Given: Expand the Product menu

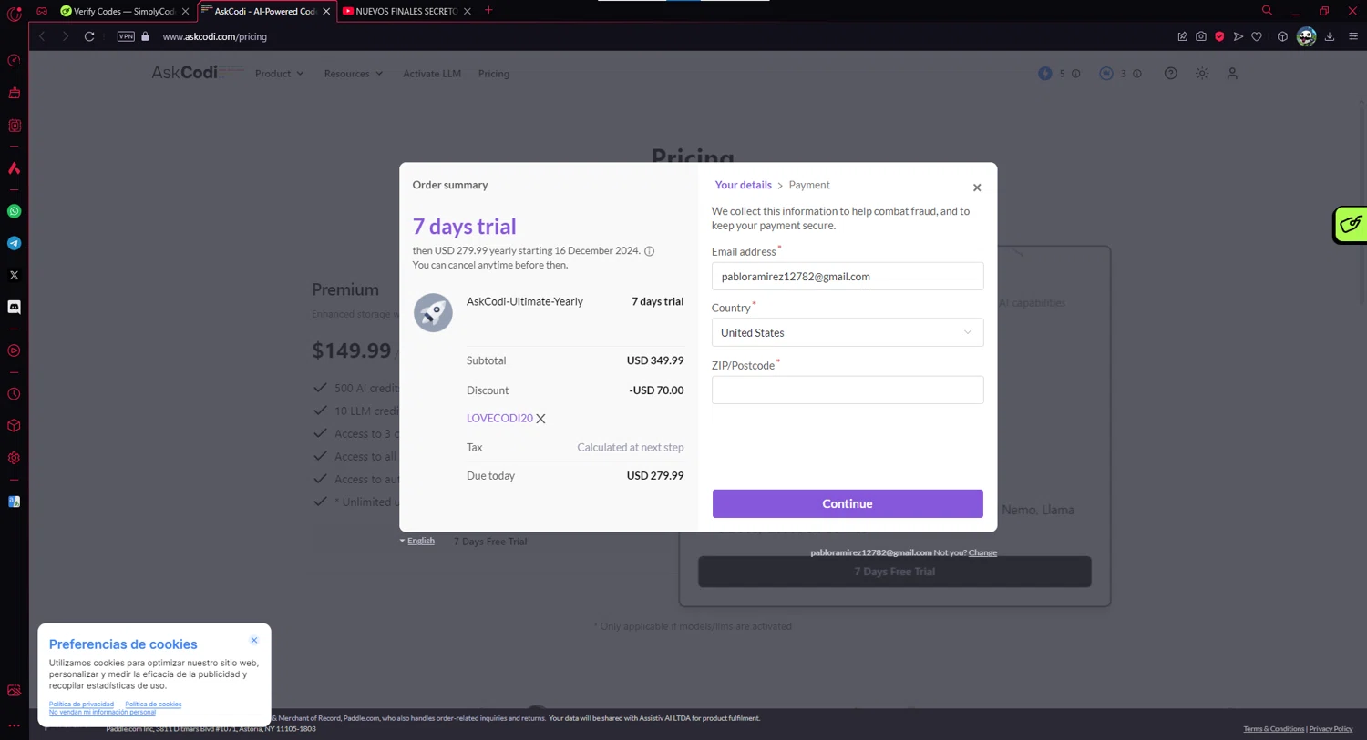Looking at the screenshot, I should point(279,74).
